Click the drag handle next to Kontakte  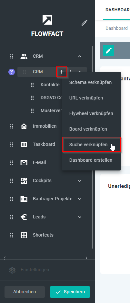[x=32, y=85]
